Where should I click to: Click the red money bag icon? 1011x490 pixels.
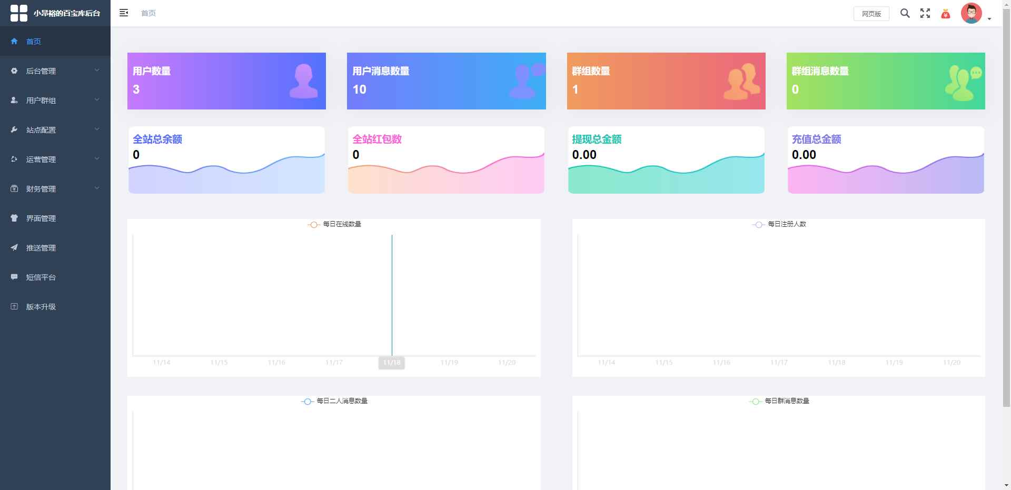click(946, 14)
